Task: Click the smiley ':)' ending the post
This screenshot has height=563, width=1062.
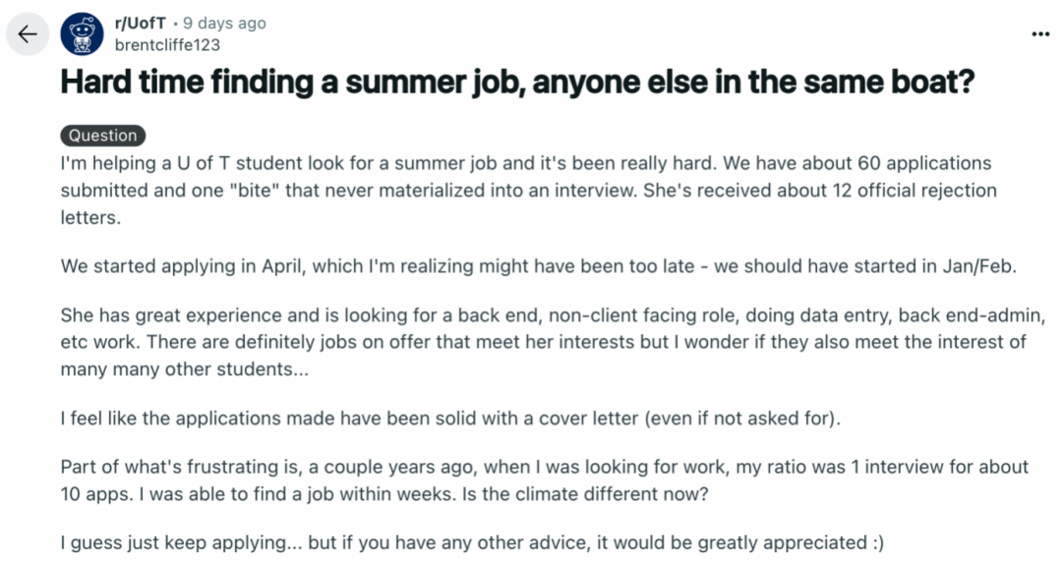Action: click(878, 542)
